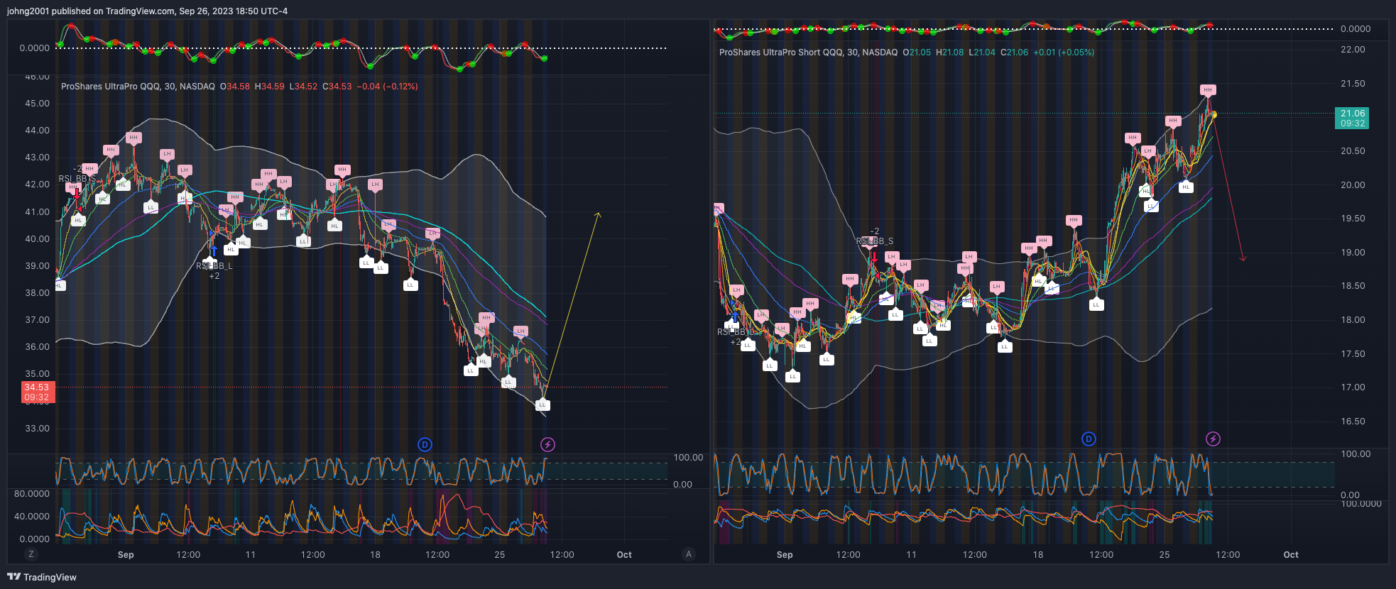Click the 100.0000 scale label on right chart

[x=1361, y=504]
